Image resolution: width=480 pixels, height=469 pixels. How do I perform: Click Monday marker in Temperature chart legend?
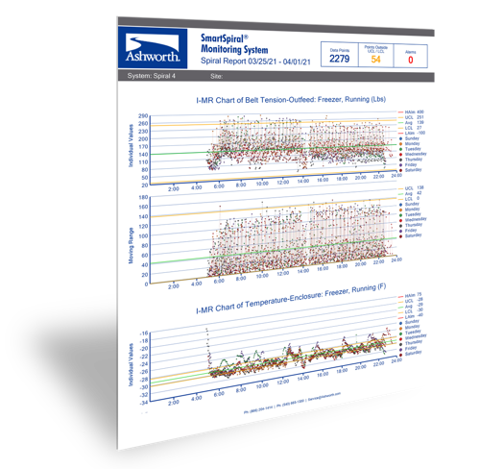[x=400, y=329]
